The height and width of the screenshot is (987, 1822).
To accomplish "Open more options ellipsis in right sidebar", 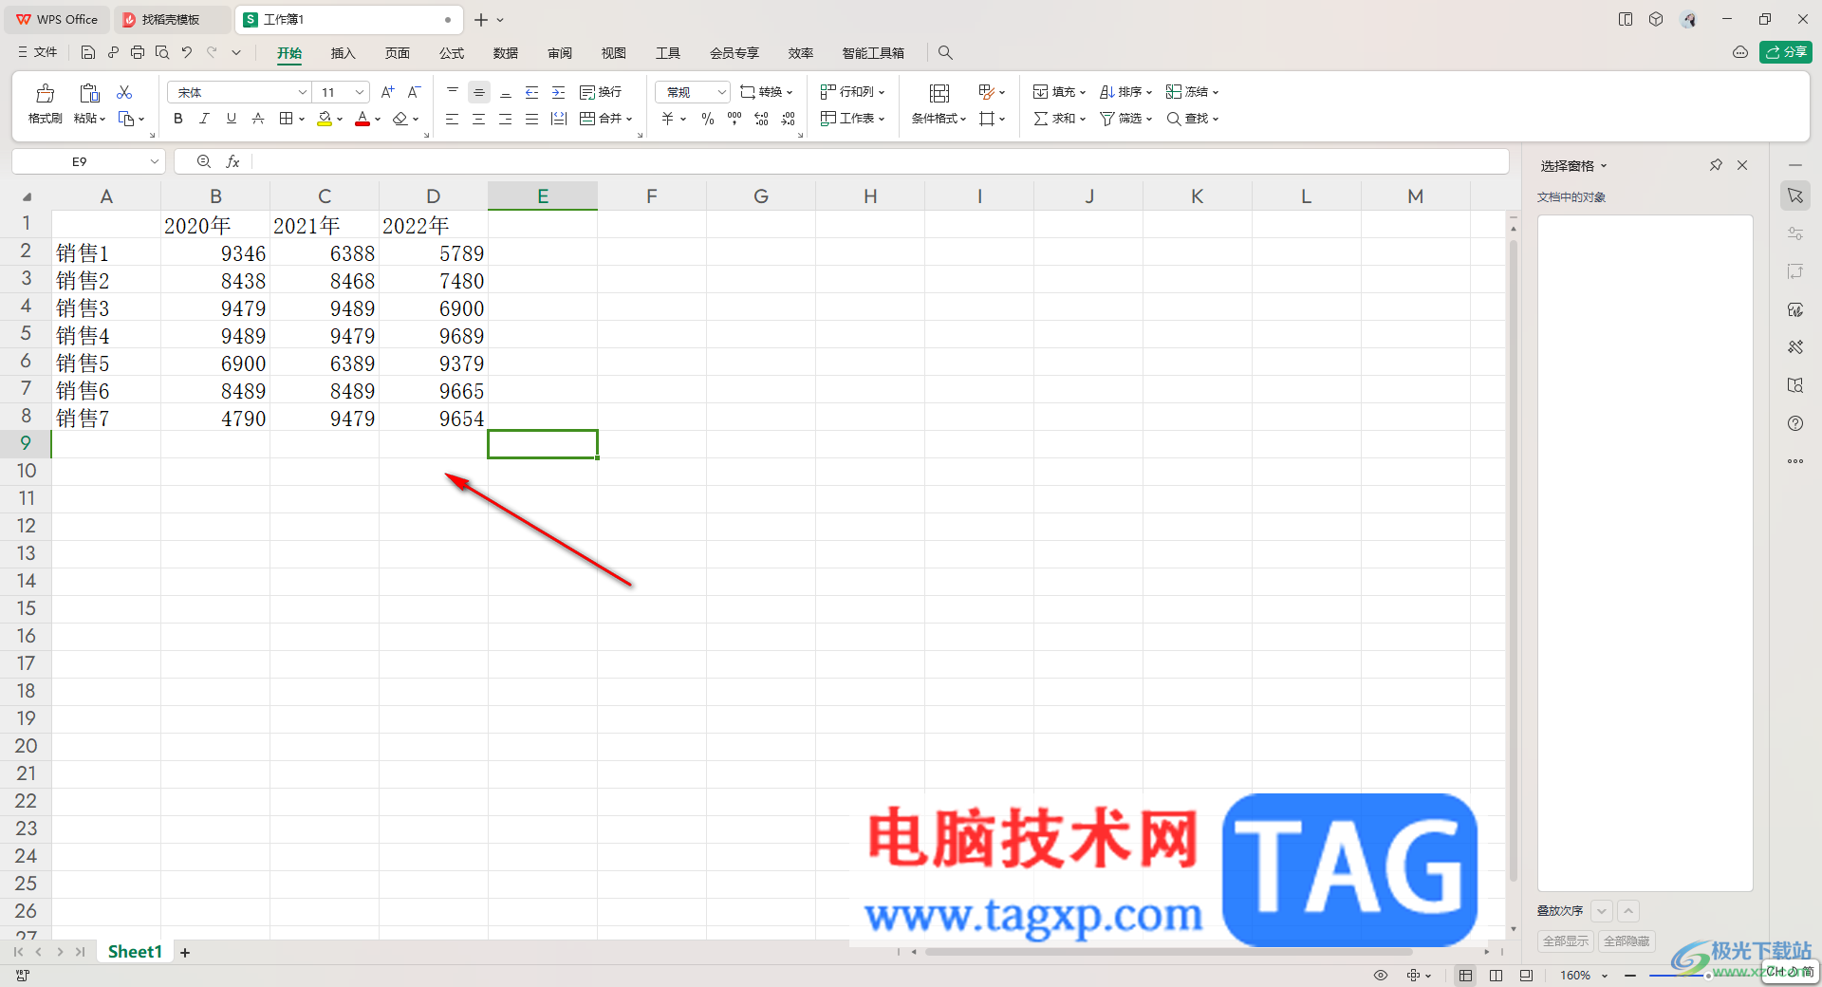I will pyautogui.click(x=1795, y=461).
